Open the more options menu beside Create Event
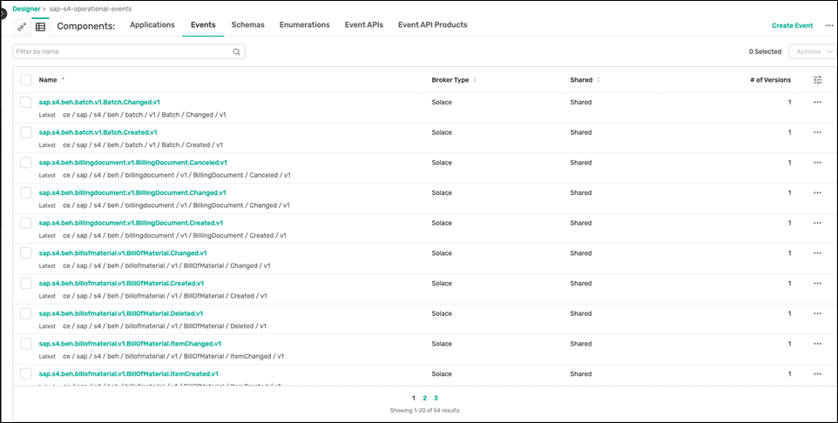The height and width of the screenshot is (423, 838). point(829,25)
